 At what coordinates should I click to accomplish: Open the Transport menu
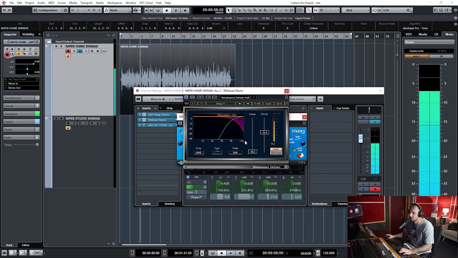click(x=86, y=3)
